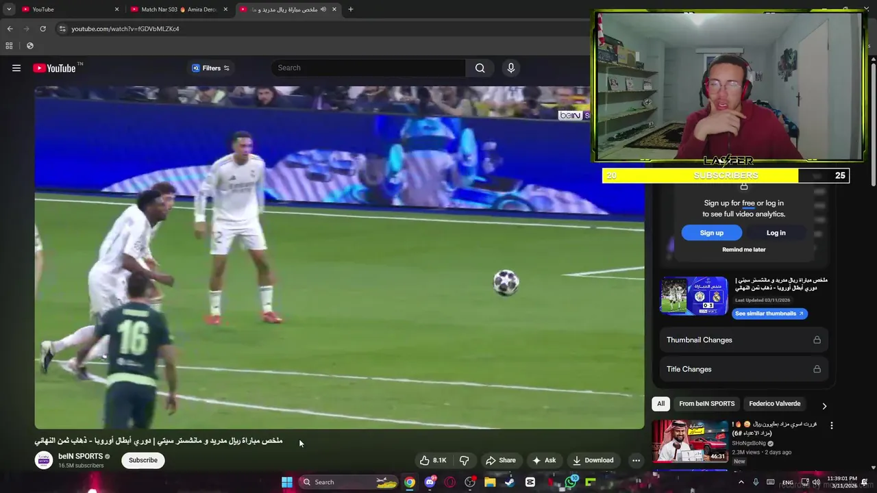Image resolution: width=877 pixels, height=493 pixels.
Task: Open the beIN SPORTS channel name
Action: pos(80,456)
